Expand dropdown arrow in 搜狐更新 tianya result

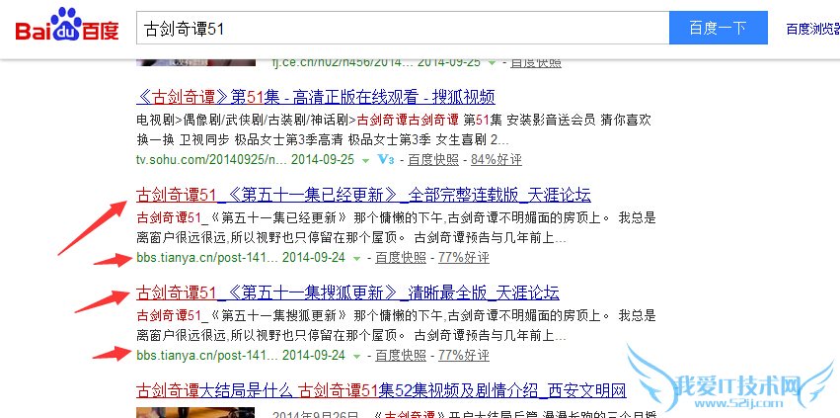point(356,357)
